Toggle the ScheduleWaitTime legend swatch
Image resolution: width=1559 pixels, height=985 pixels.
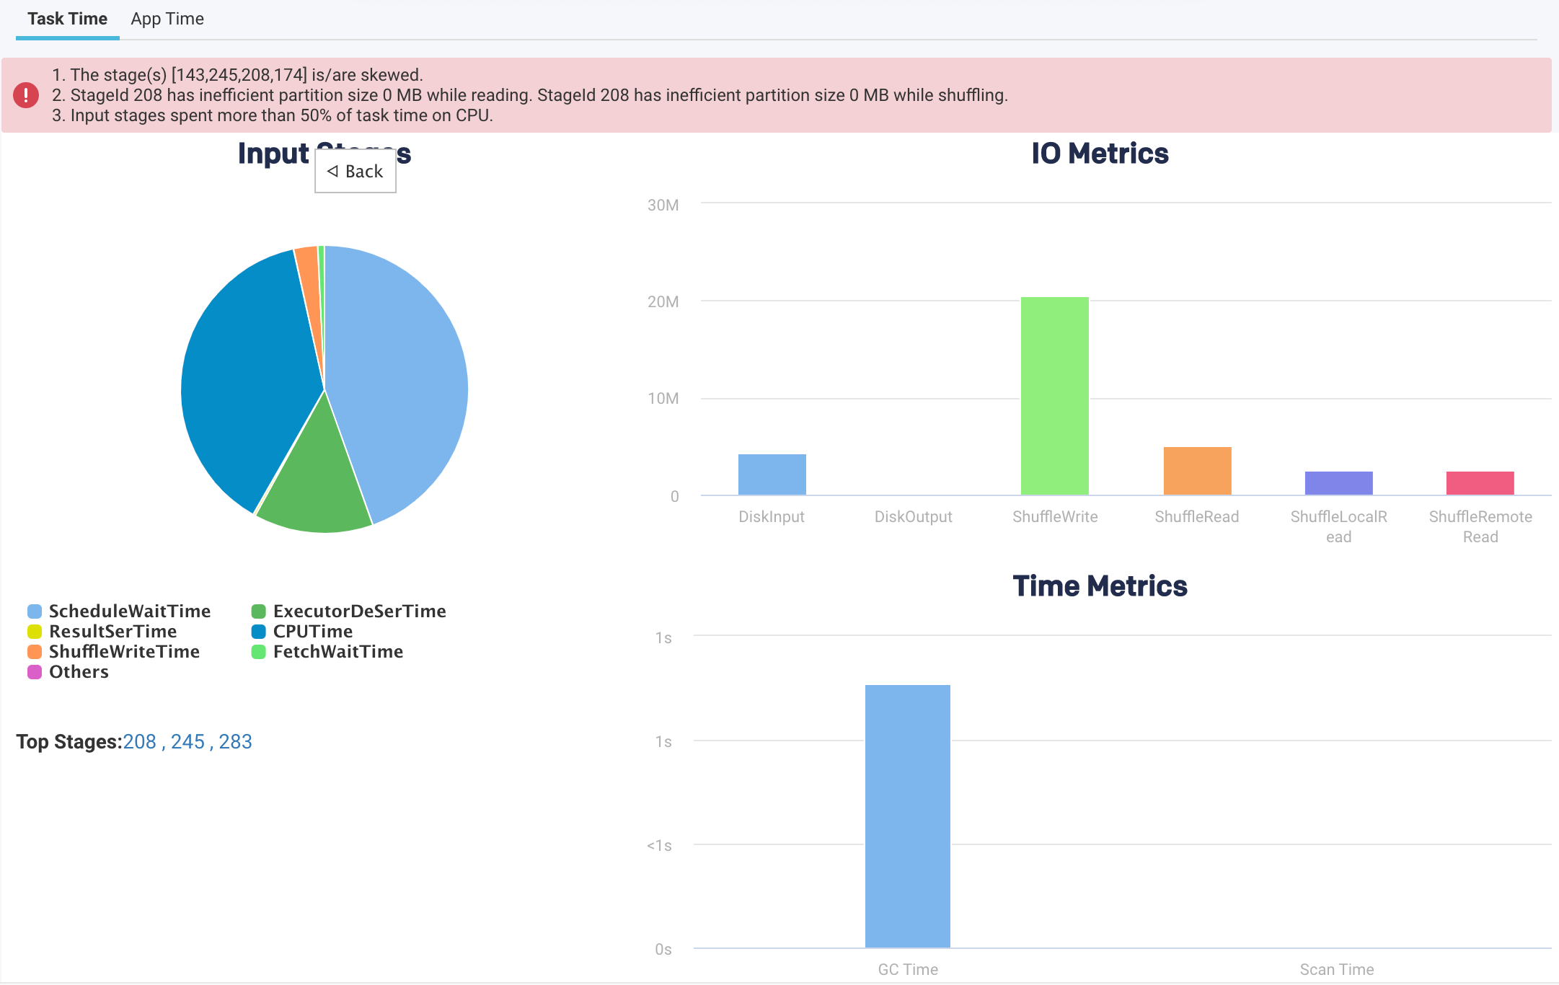pos(35,611)
